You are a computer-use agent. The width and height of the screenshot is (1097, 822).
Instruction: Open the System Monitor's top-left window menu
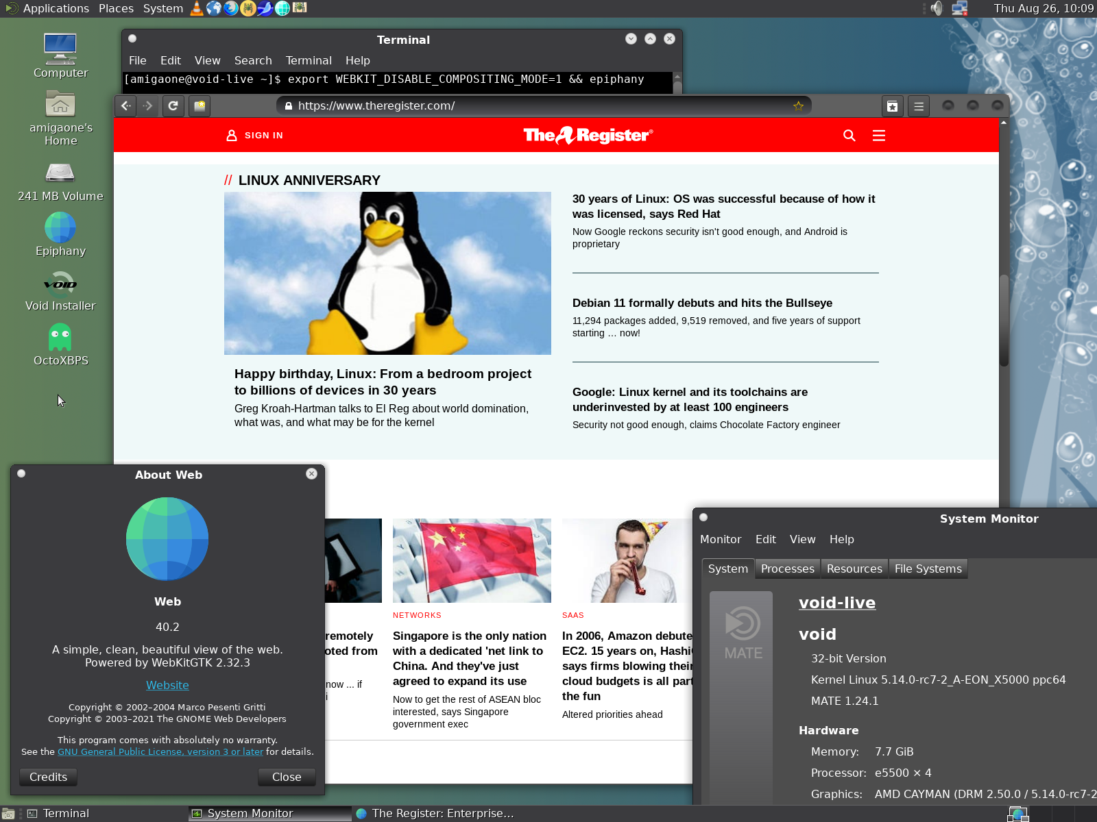pyautogui.click(x=703, y=517)
